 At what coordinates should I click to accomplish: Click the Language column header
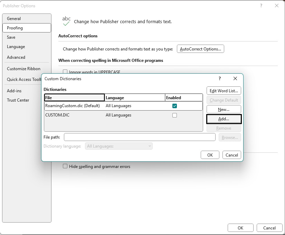coord(134,98)
